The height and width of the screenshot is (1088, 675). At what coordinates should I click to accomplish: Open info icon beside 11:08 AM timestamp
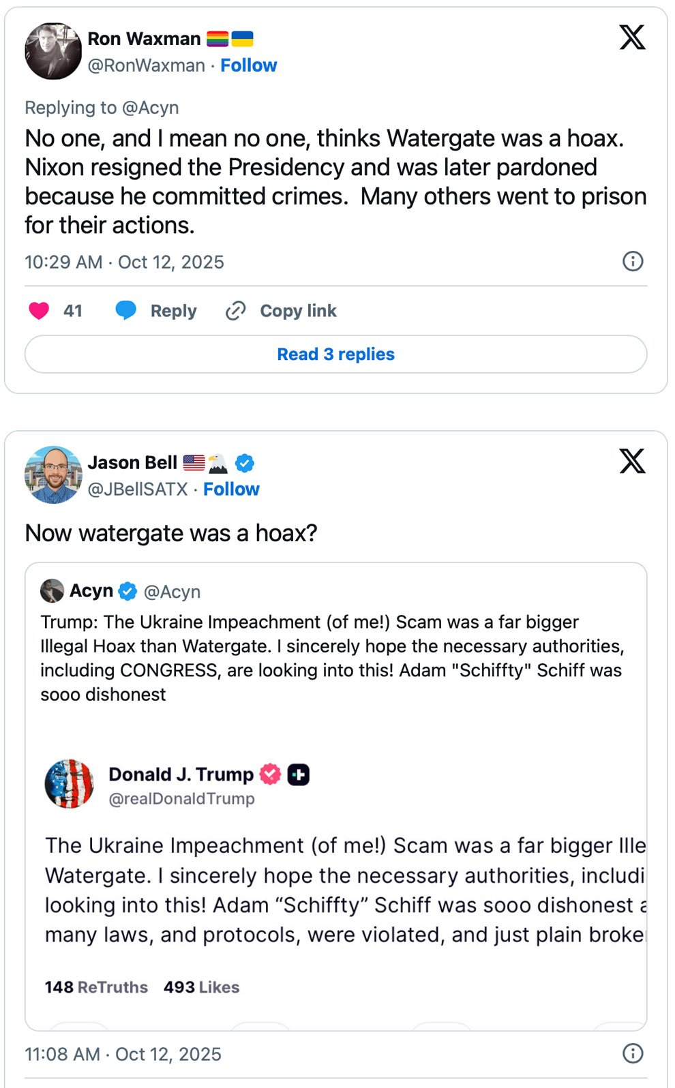[x=633, y=1053]
